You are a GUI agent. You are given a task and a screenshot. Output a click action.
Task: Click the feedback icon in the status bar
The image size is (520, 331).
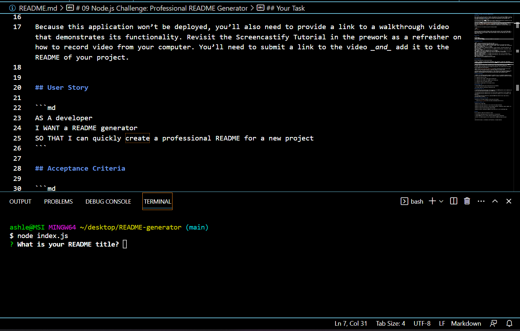(x=493, y=323)
